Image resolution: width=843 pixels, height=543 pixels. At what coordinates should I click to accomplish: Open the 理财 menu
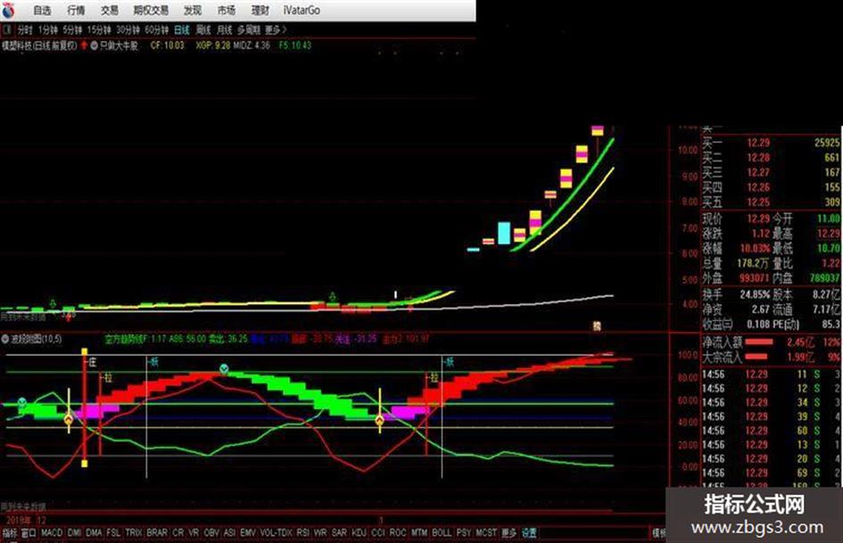[x=260, y=10]
